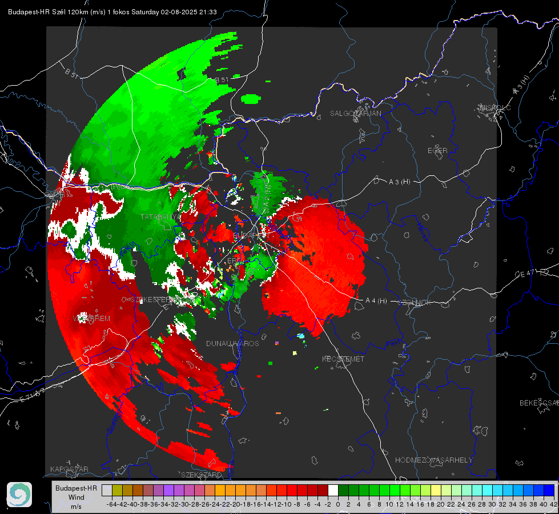Screen dimensions: 559x514
Task: Click the horizontal A 3 (H) label near Budapest
Action: point(399,182)
